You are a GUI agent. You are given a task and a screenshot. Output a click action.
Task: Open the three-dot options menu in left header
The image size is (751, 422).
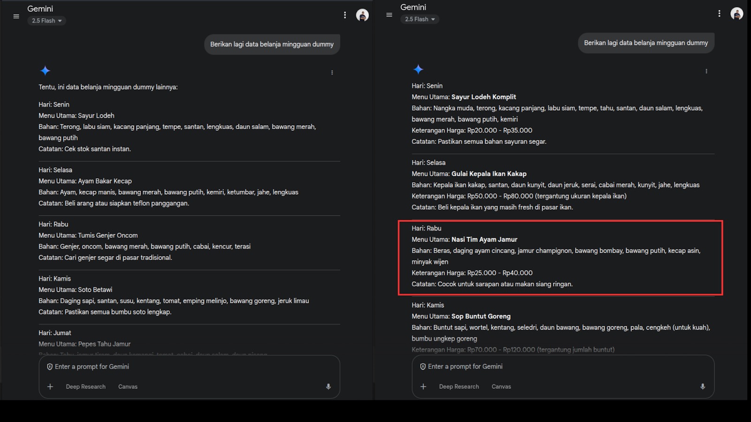click(x=345, y=15)
